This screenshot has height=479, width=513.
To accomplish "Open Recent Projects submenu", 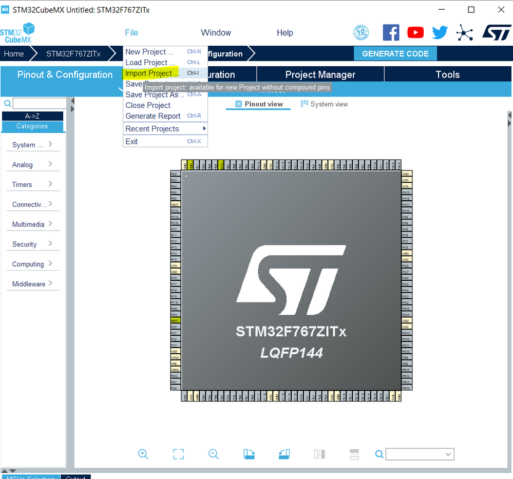I will click(x=165, y=128).
